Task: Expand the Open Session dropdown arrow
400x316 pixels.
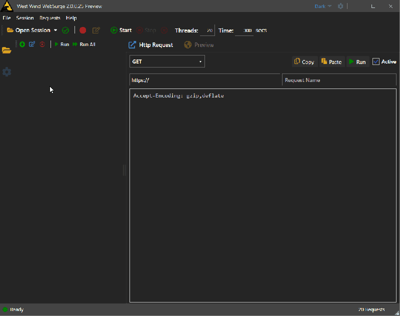Action: [x=55, y=30]
